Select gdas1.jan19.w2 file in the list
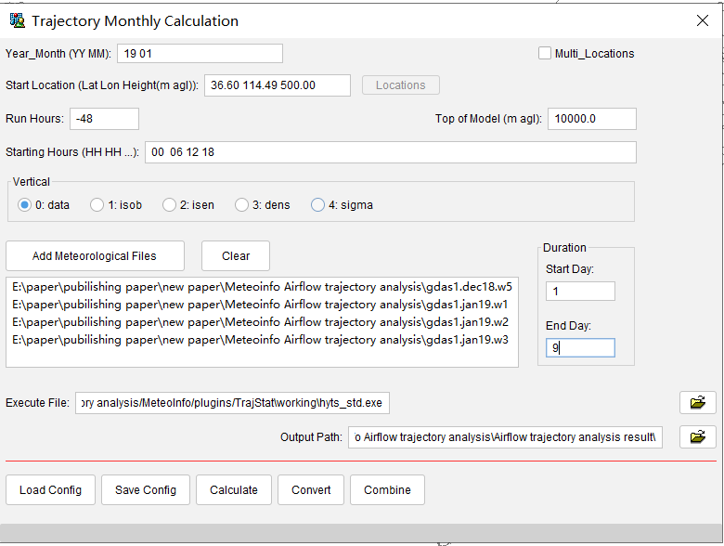Image resolution: width=724 pixels, height=546 pixels. point(261,322)
